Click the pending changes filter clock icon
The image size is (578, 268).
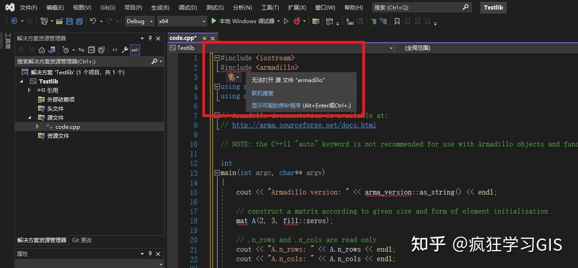click(x=65, y=50)
